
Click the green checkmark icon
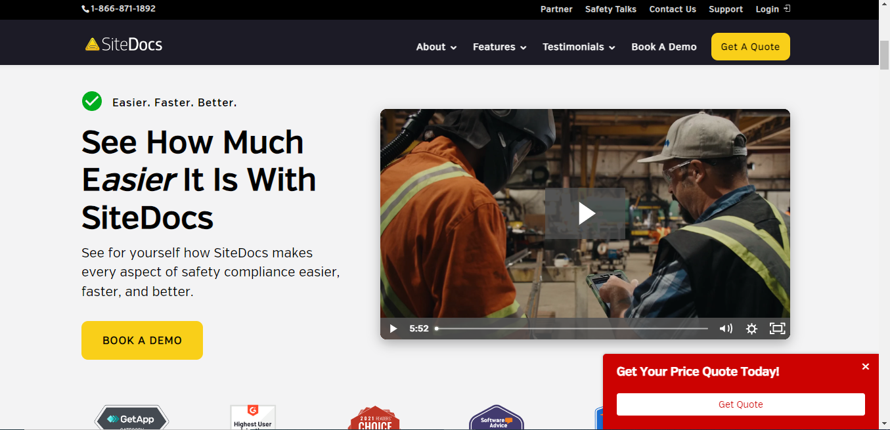pos(92,101)
